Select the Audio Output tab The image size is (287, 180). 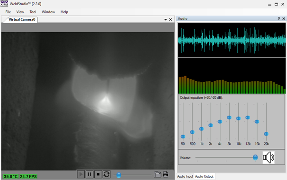[204, 176]
